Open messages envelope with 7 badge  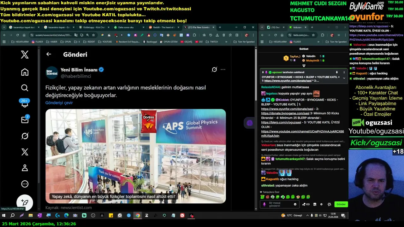(25, 120)
